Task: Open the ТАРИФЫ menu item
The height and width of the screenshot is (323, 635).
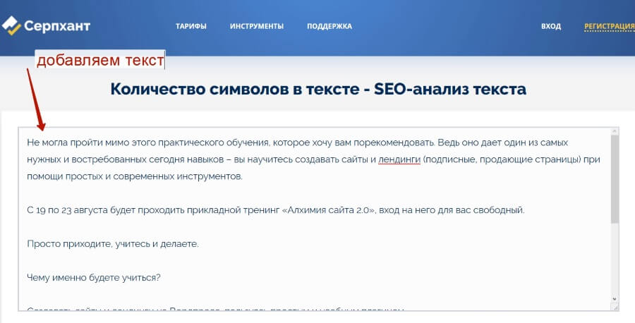Action: coord(191,27)
